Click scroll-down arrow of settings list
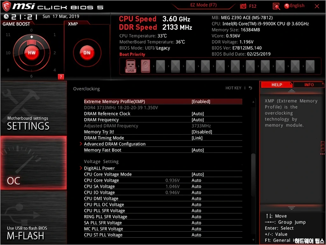This screenshot has height=245, width=326. tap(253, 240)
